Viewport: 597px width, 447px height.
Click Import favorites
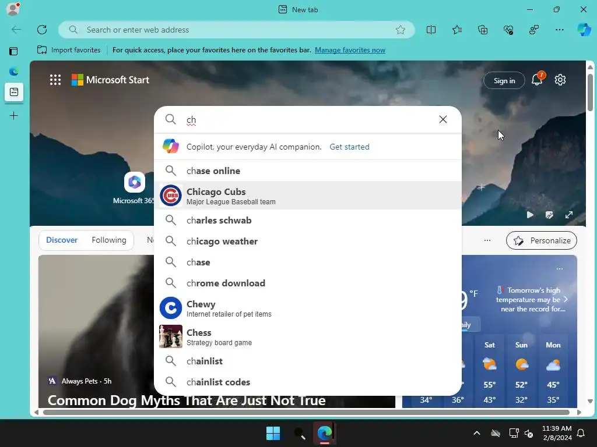click(x=69, y=50)
